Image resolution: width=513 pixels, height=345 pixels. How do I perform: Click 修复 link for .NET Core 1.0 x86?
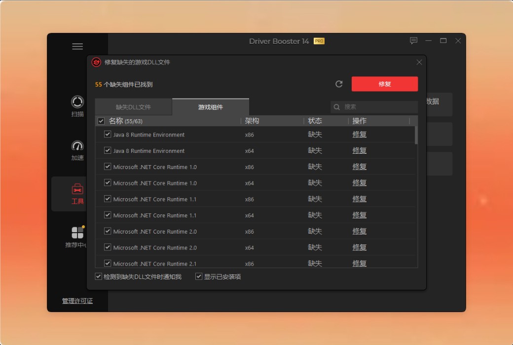(359, 167)
